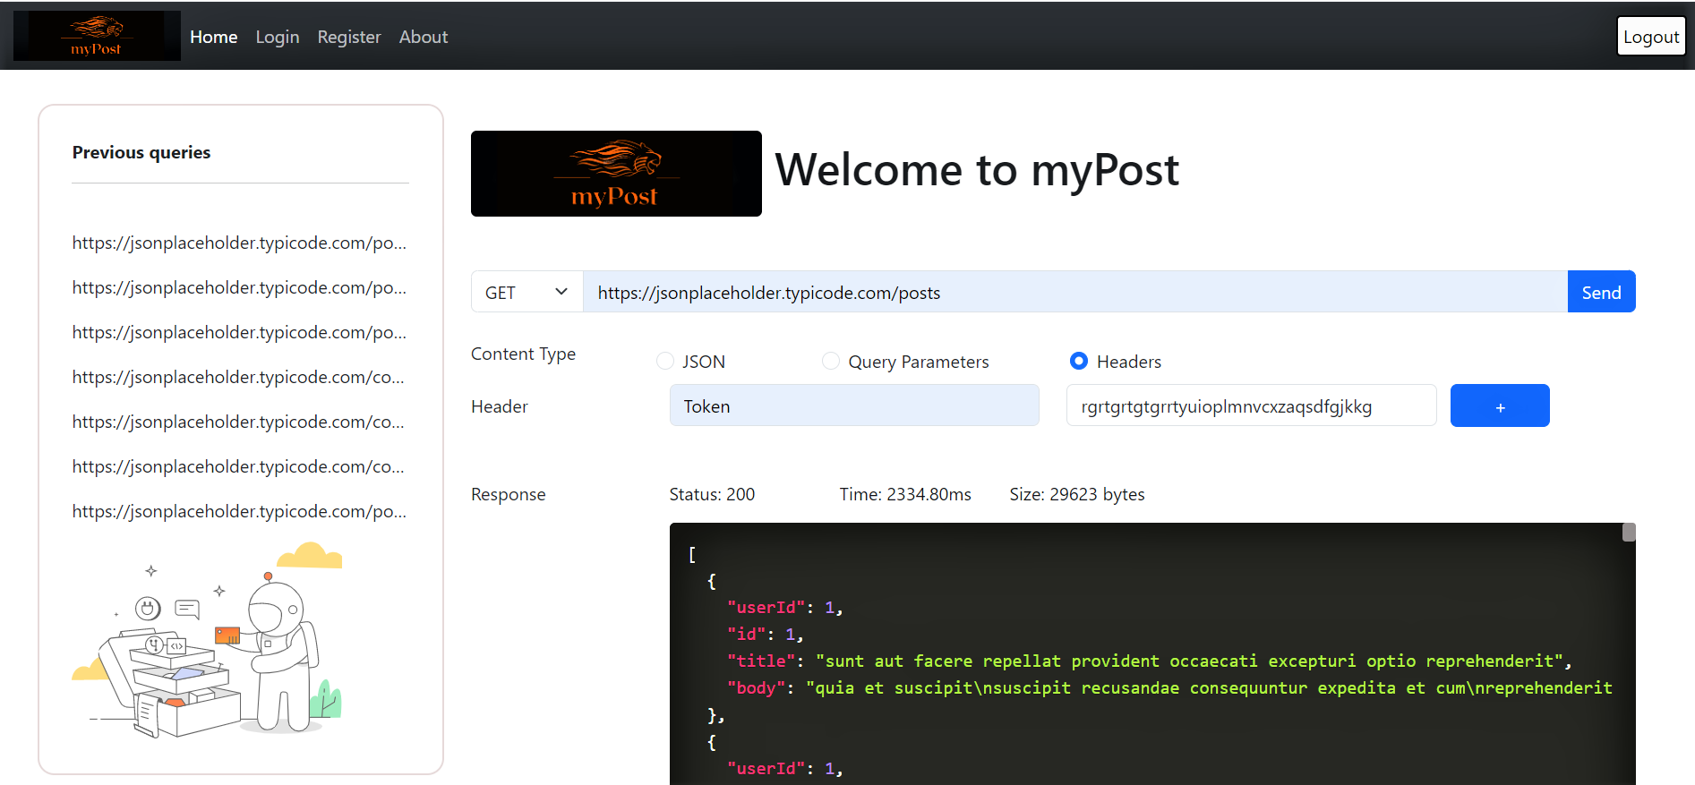Click the Token header name field
Viewport: 1695px width, 785px height.
[x=854, y=405]
